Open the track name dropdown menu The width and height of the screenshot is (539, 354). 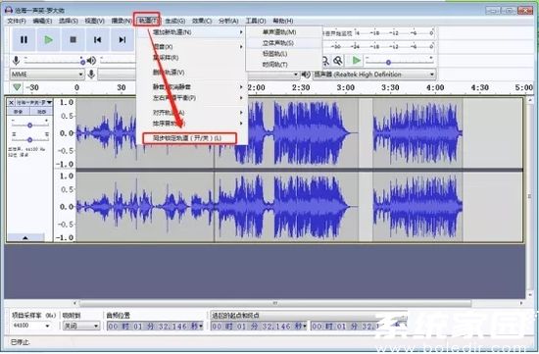pyautogui.click(x=34, y=103)
